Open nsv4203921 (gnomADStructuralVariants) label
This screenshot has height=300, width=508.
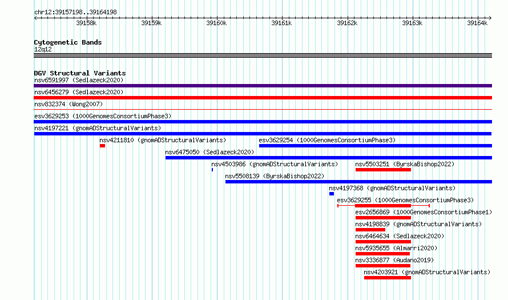tap(427, 272)
